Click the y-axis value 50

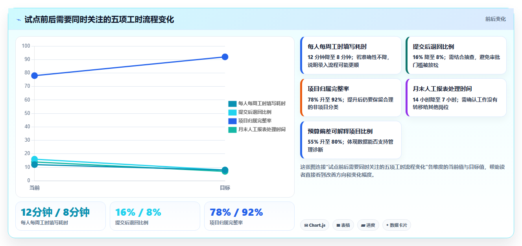[27, 113]
